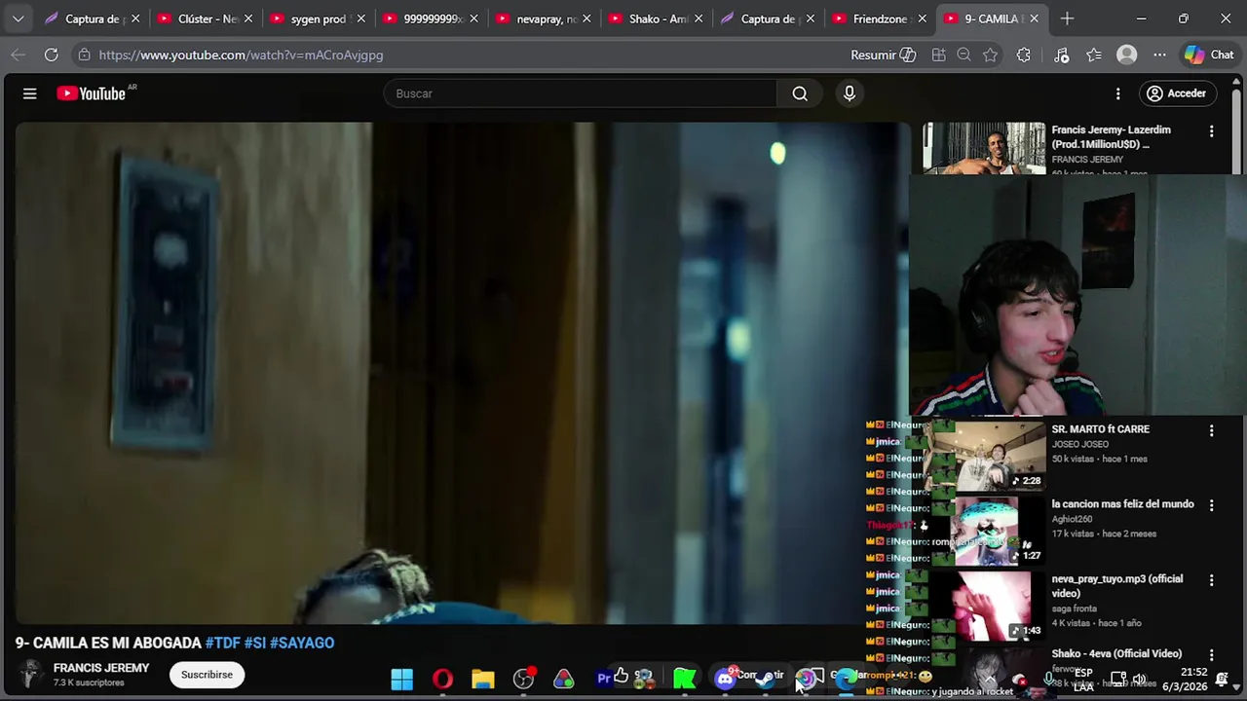The height and width of the screenshot is (701, 1247).
Task: Open options for SR. MARTO ft CARRE
Action: [x=1211, y=430]
